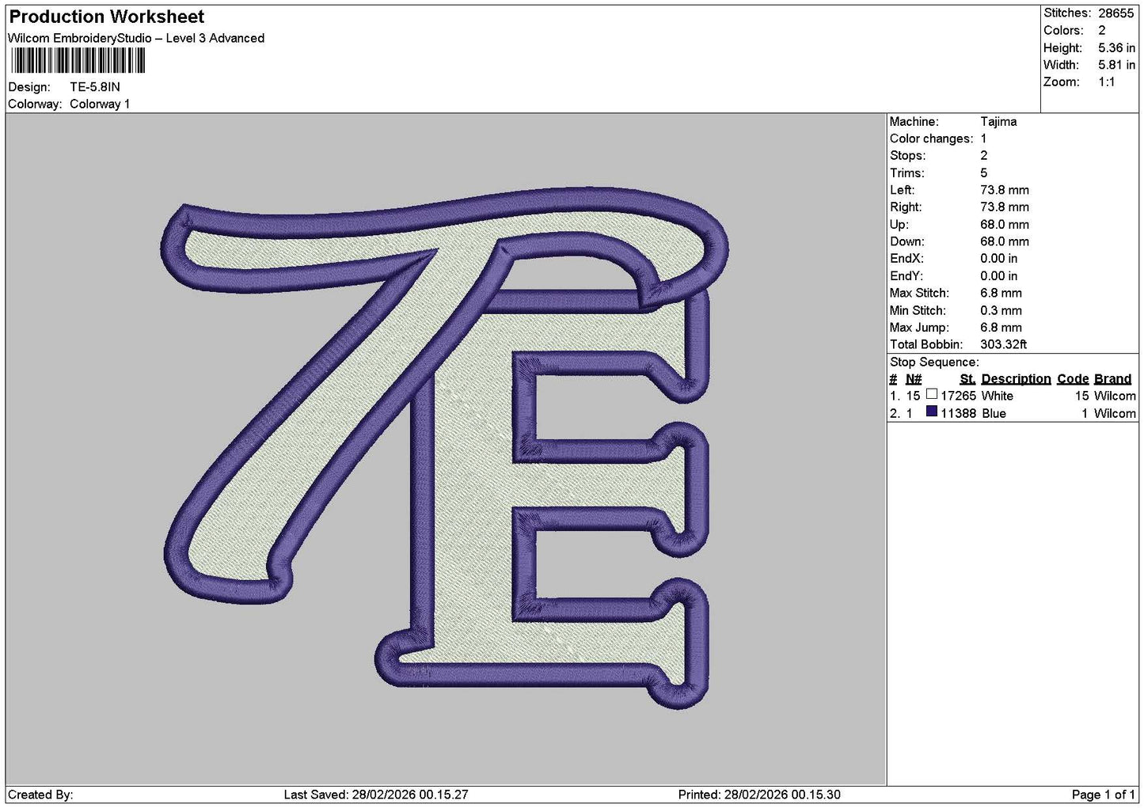Viewport: 1144px width, 808px height.
Task: Click the Left value 73.8 mm
Action: (x=1005, y=190)
